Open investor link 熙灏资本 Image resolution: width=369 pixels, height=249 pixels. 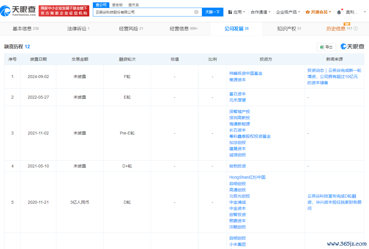pyautogui.click(x=237, y=221)
